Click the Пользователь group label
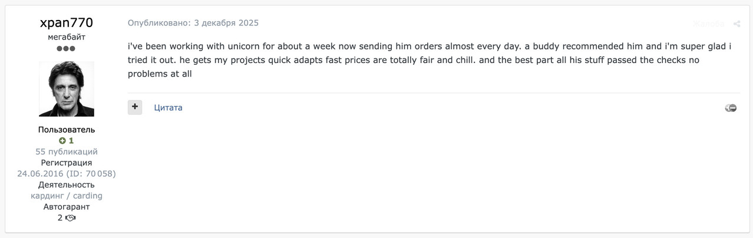Screen dimensions: 753x238 (x=66, y=130)
